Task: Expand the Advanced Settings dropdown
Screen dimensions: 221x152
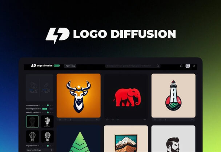Action: 40,150
